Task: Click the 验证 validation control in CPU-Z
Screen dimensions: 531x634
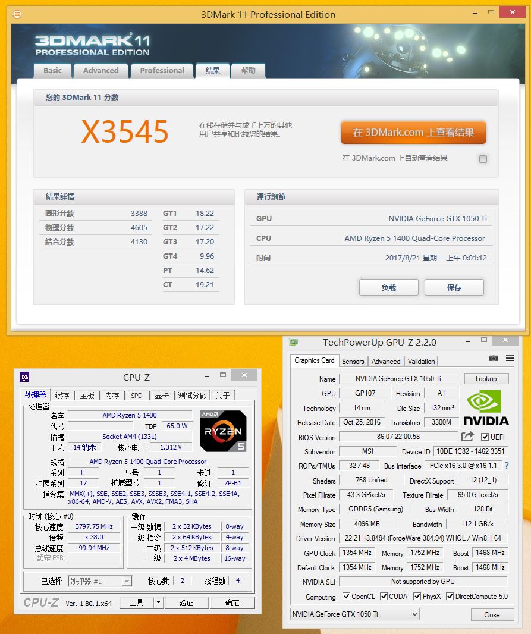Action: pyautogui.click(x=187, y=602)
